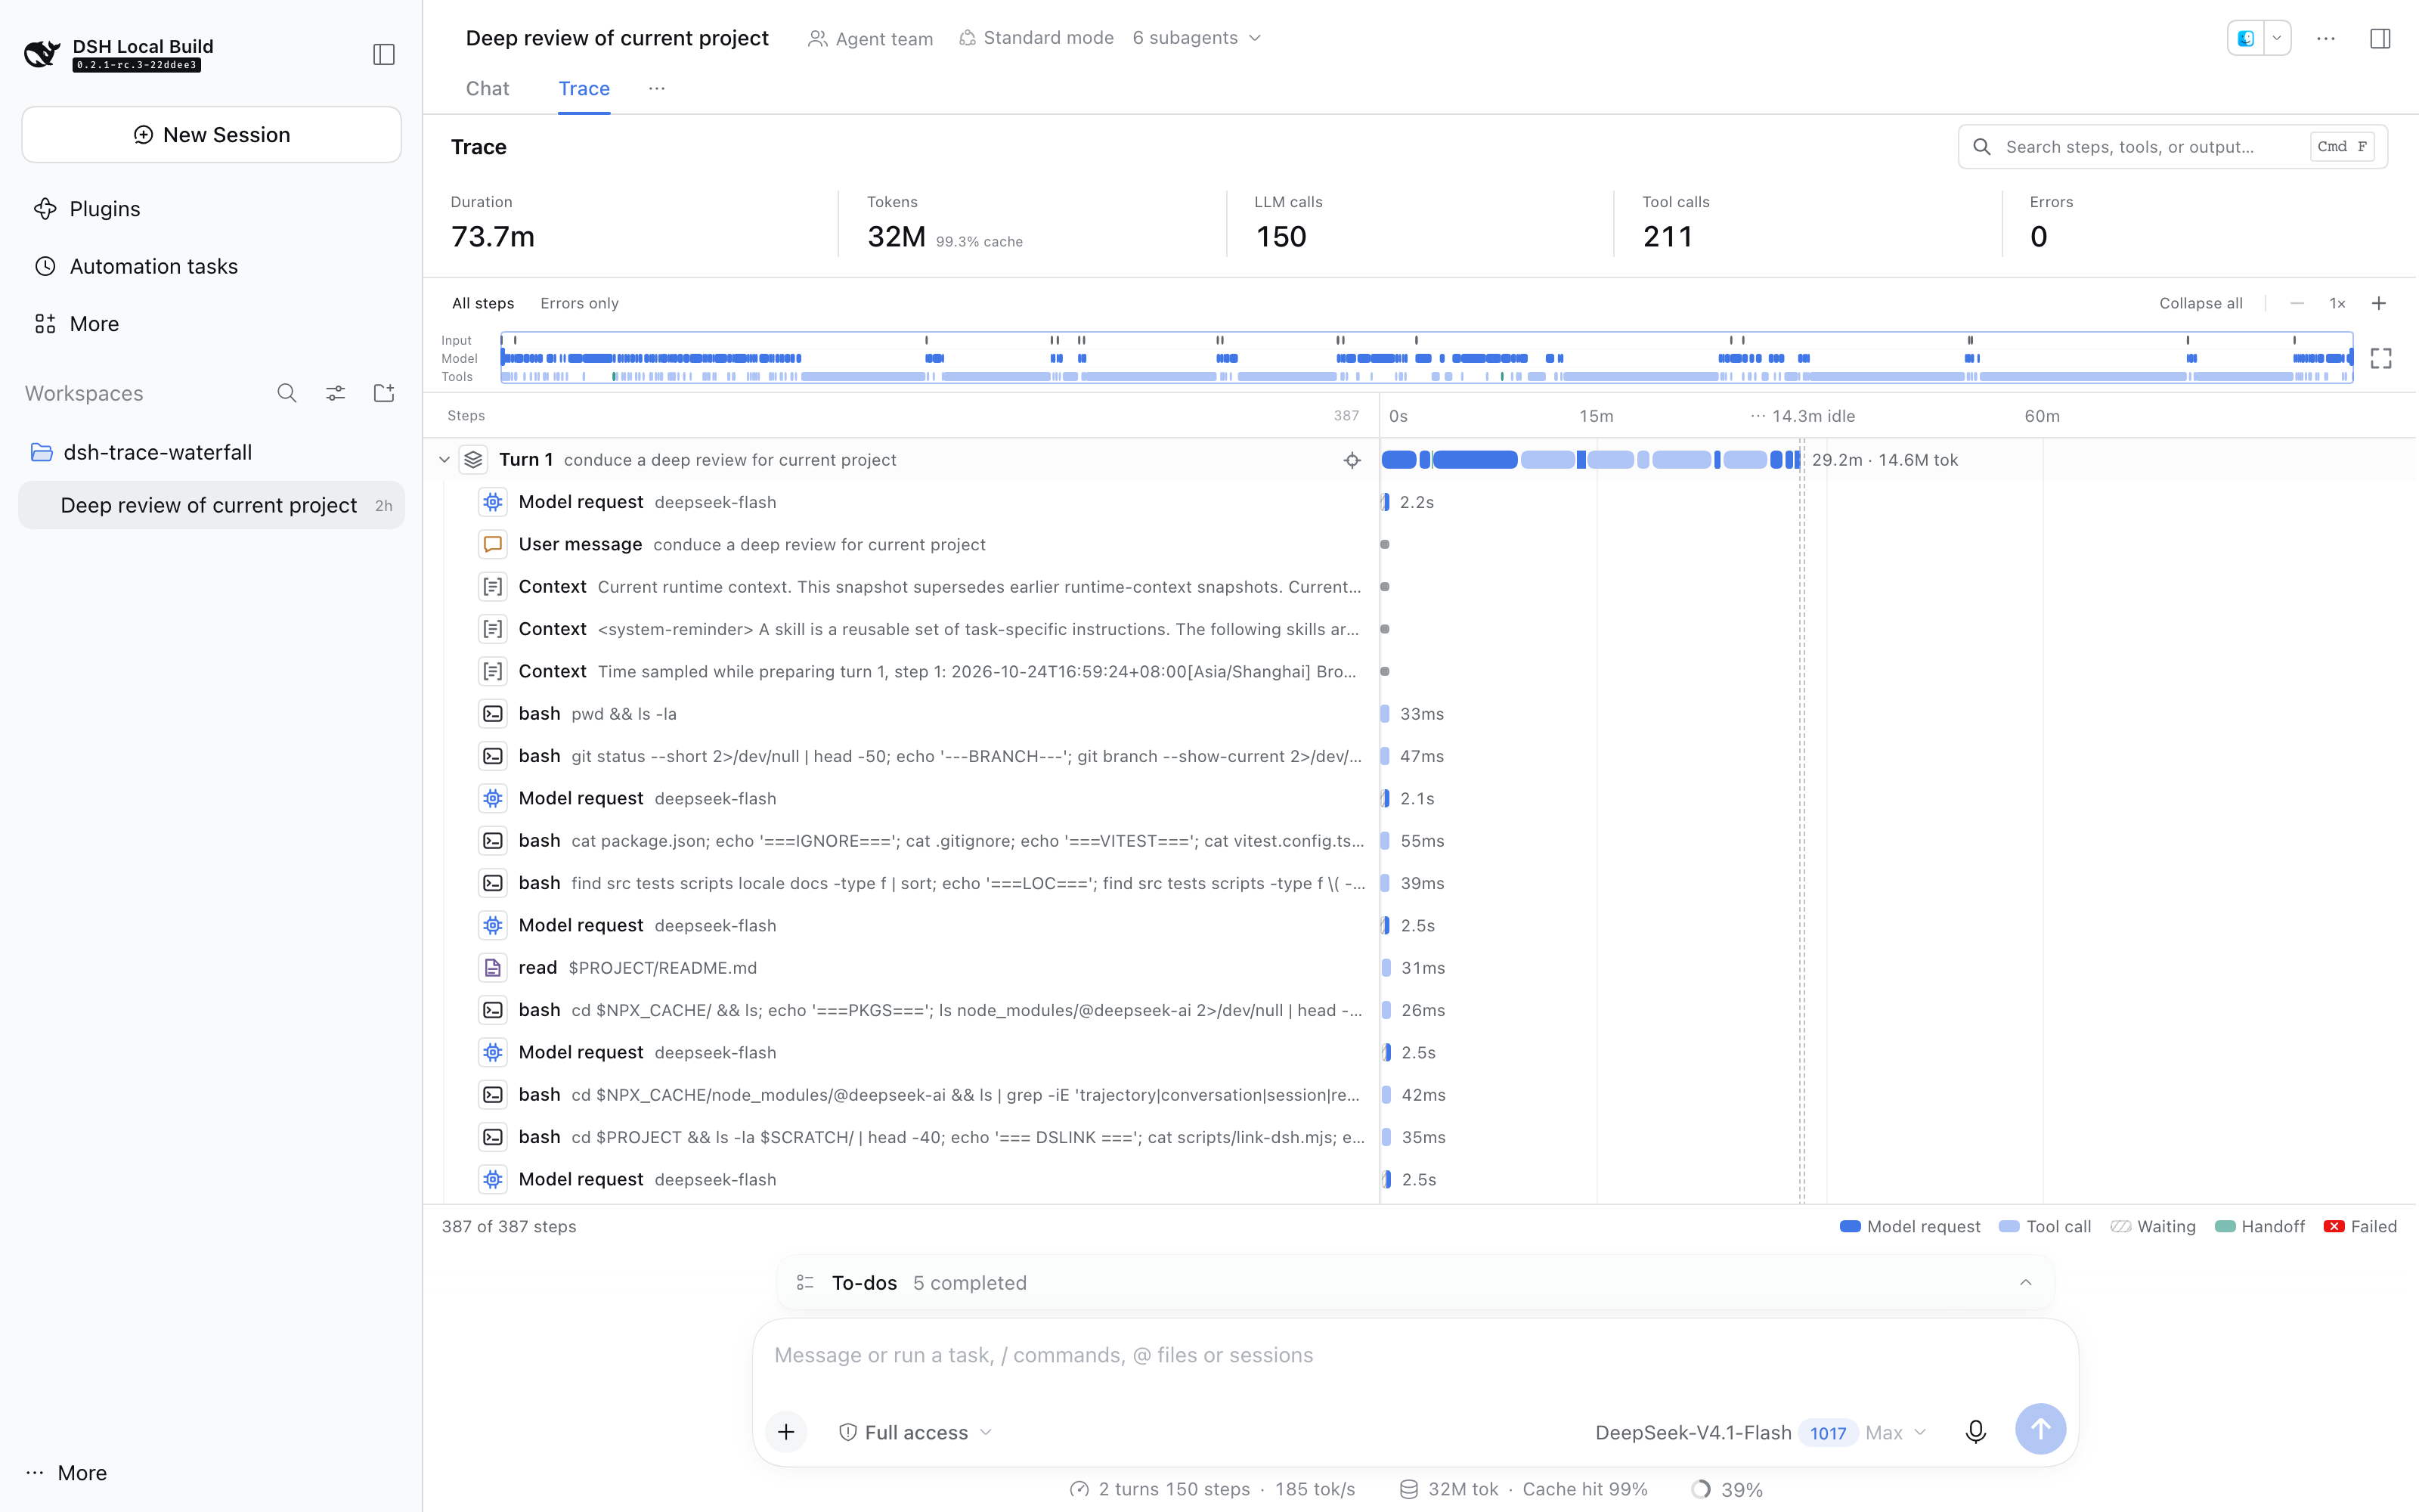The height and width of the screenshot is (1512, 2419).
Task: Click the DSH Local Build whale logo
Action: pos(42,53)
